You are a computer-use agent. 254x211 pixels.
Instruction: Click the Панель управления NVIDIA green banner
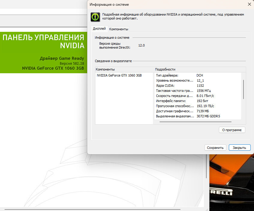(x=43, y=53)
